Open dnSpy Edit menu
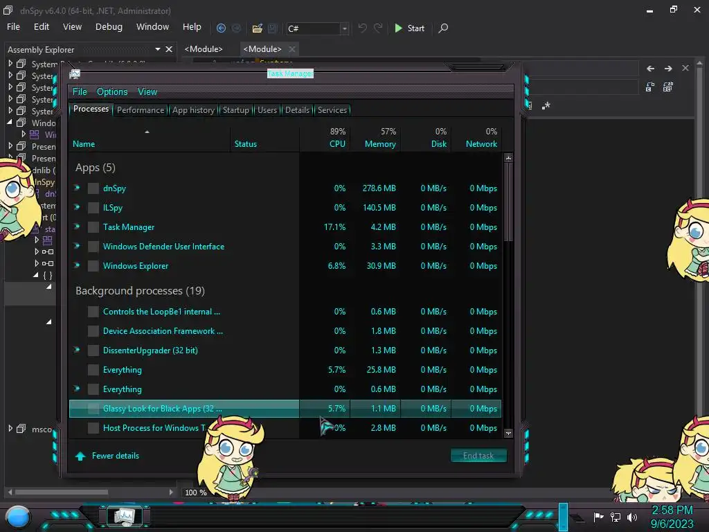 pyautogui.click(x=41, y=27)
